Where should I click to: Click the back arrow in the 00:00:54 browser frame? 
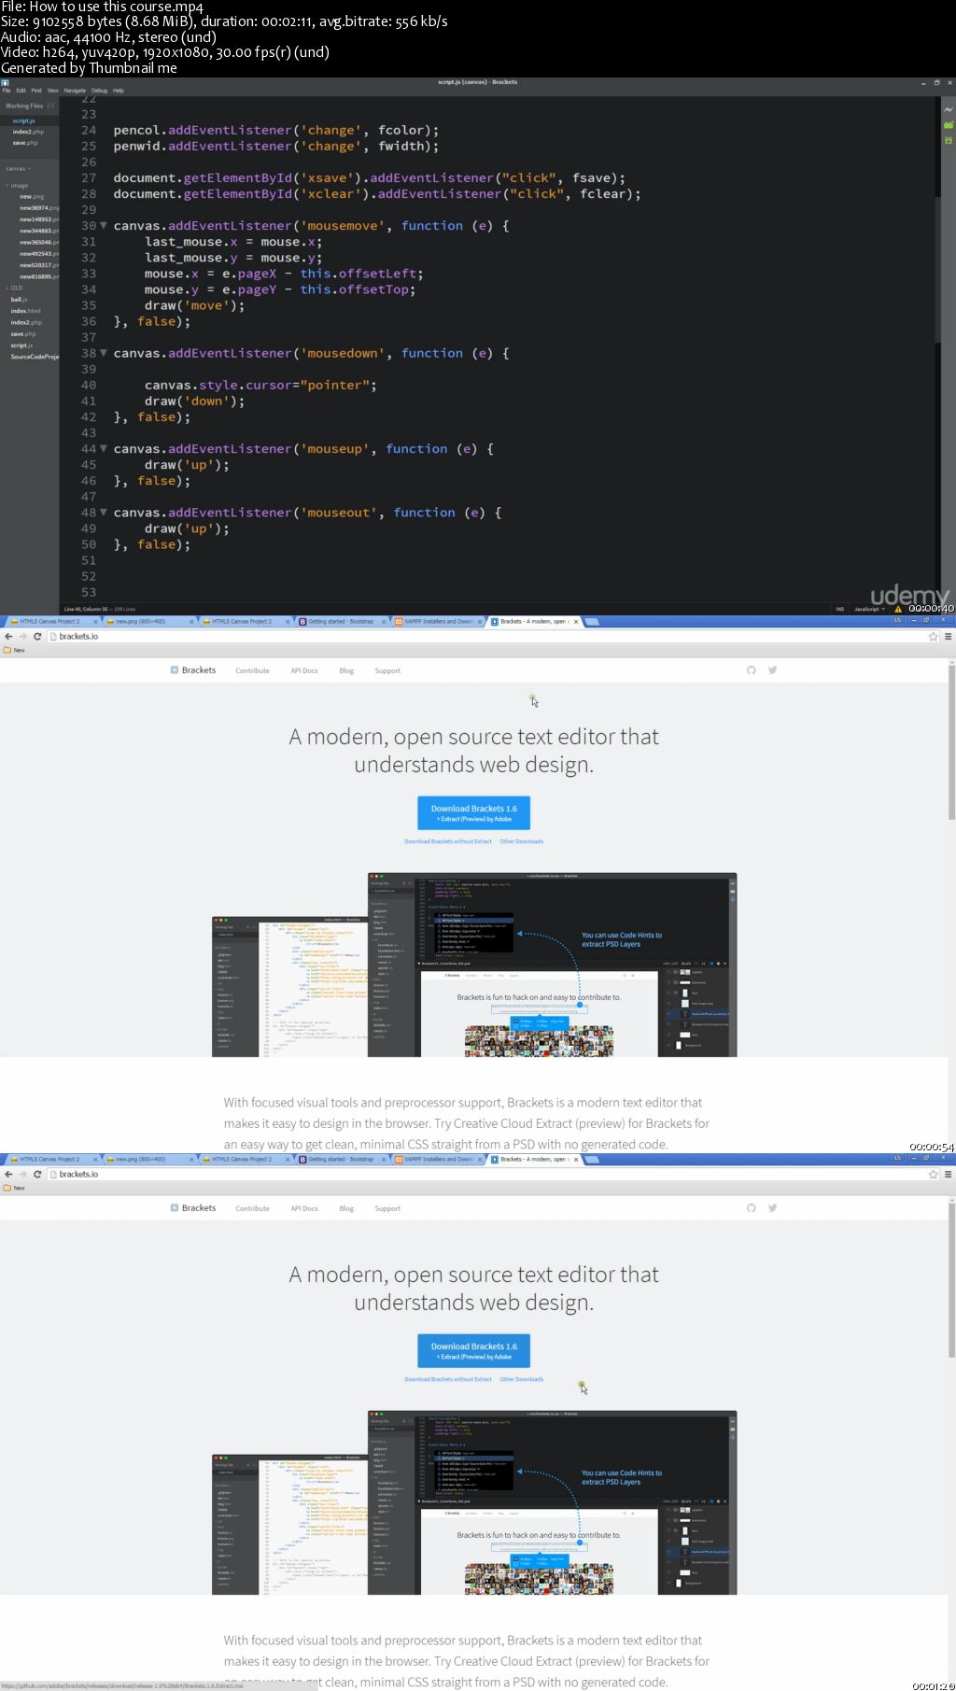[x=8, y=636]
